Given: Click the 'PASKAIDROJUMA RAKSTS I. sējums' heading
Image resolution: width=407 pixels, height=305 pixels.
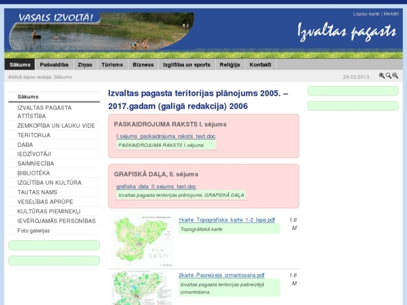Looking at the screenshot, I should pos(170,125).
